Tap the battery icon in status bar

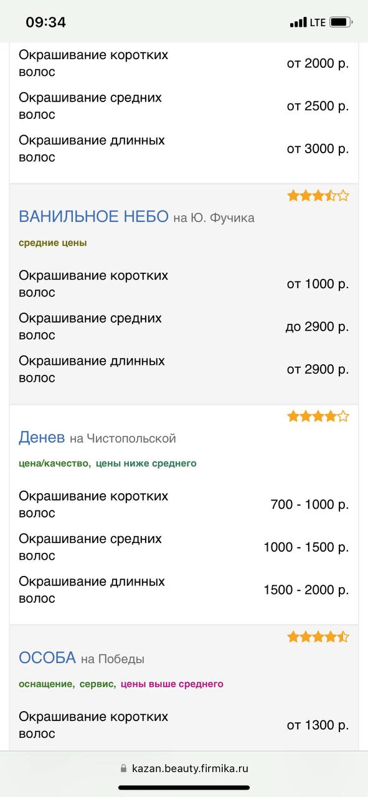click(x=341, y=22)
